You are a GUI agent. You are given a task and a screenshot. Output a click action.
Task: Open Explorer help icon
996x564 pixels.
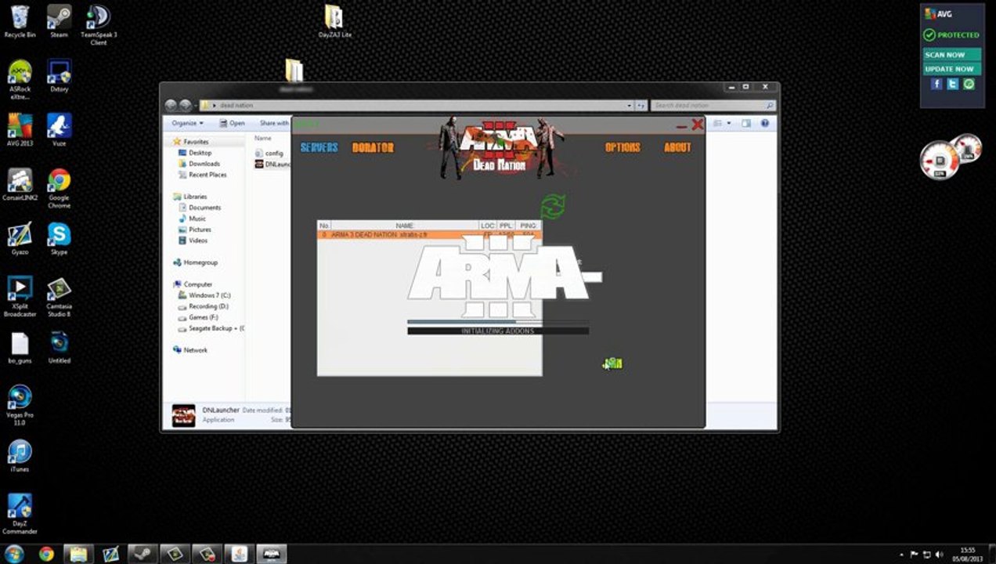(765, 123)
